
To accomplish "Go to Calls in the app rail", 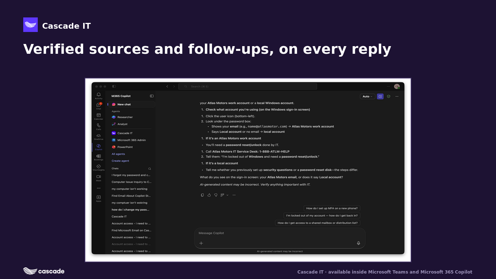I will 98,126.
